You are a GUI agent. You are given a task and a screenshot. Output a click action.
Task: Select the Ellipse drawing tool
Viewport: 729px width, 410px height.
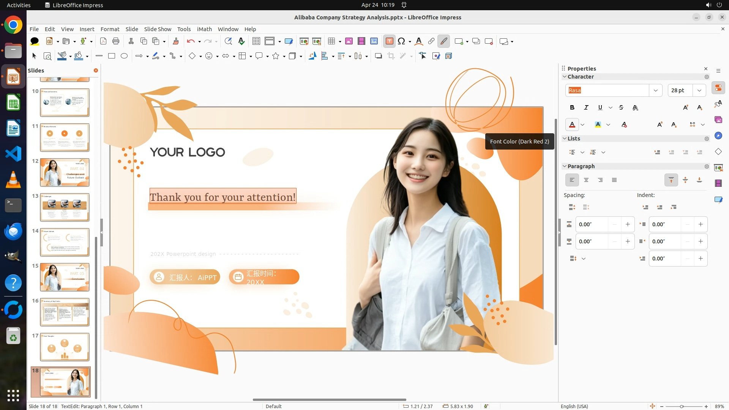coord(124,56)
